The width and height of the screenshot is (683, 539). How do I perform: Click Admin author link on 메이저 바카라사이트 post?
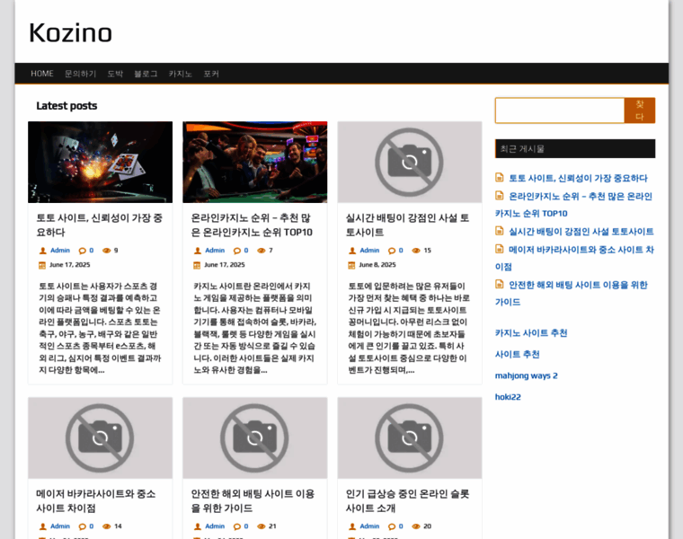pyautogui.click(x=60, y=526)
